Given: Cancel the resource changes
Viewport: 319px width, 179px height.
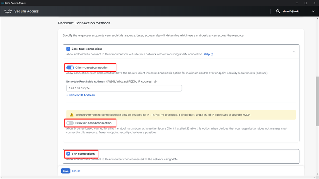Looking at the screenshot, I should tap(76, 171).
